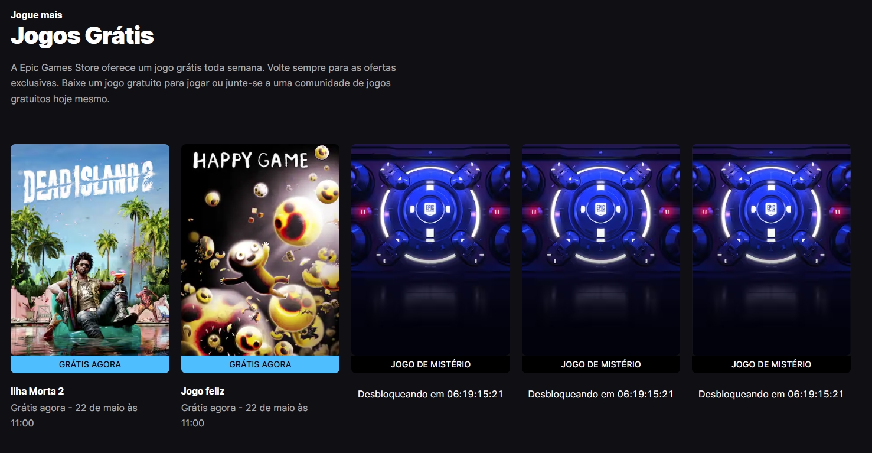Click the first Desbloqueando em countdown

tap(430, 394)
